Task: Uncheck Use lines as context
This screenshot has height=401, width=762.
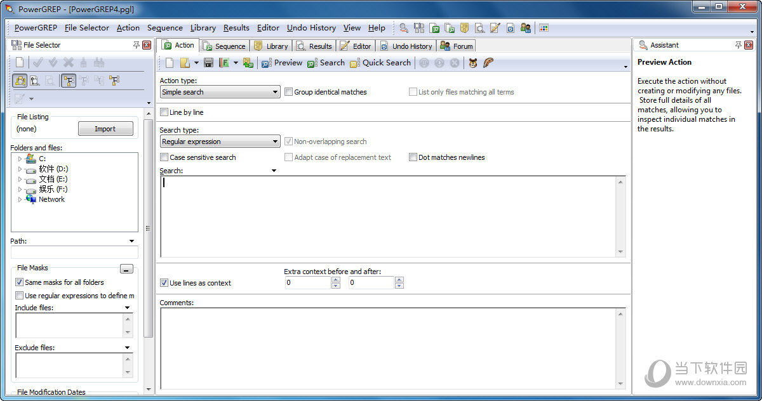Action: click(x=164, y=283)
